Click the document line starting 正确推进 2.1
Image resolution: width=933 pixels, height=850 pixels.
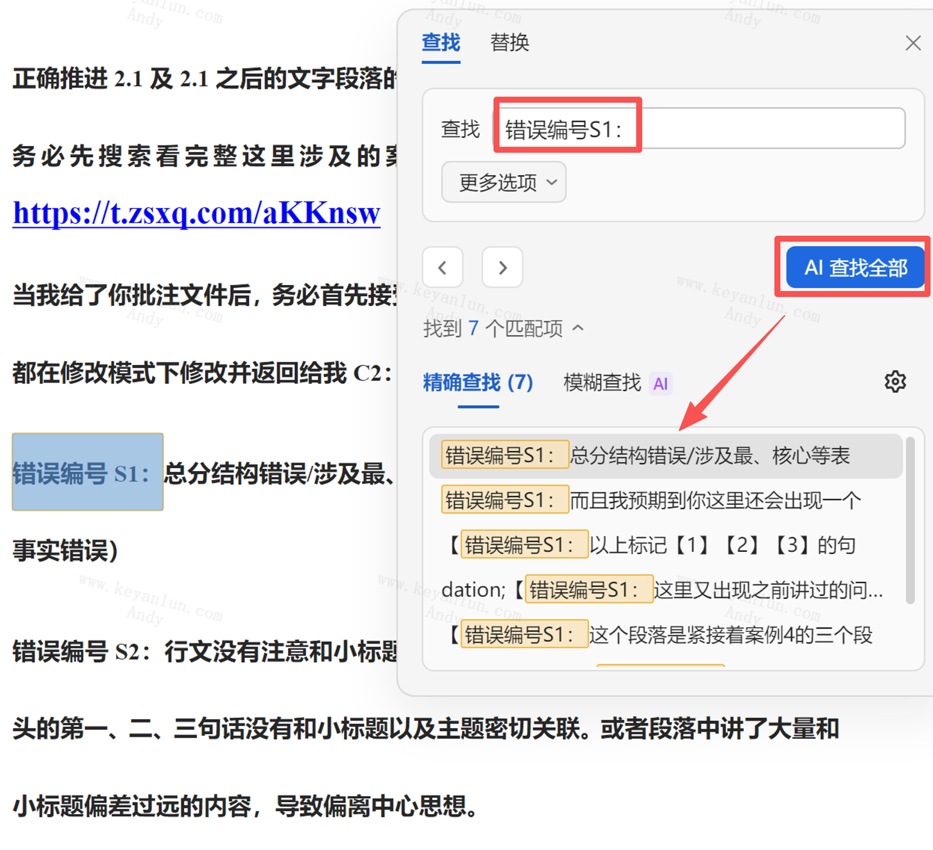[x=205, y=79]
